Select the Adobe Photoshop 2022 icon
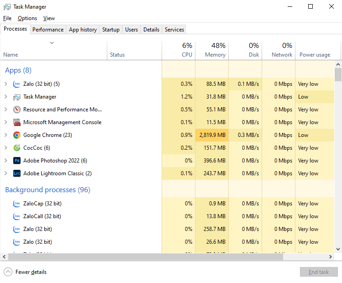 tap(17, 161)
